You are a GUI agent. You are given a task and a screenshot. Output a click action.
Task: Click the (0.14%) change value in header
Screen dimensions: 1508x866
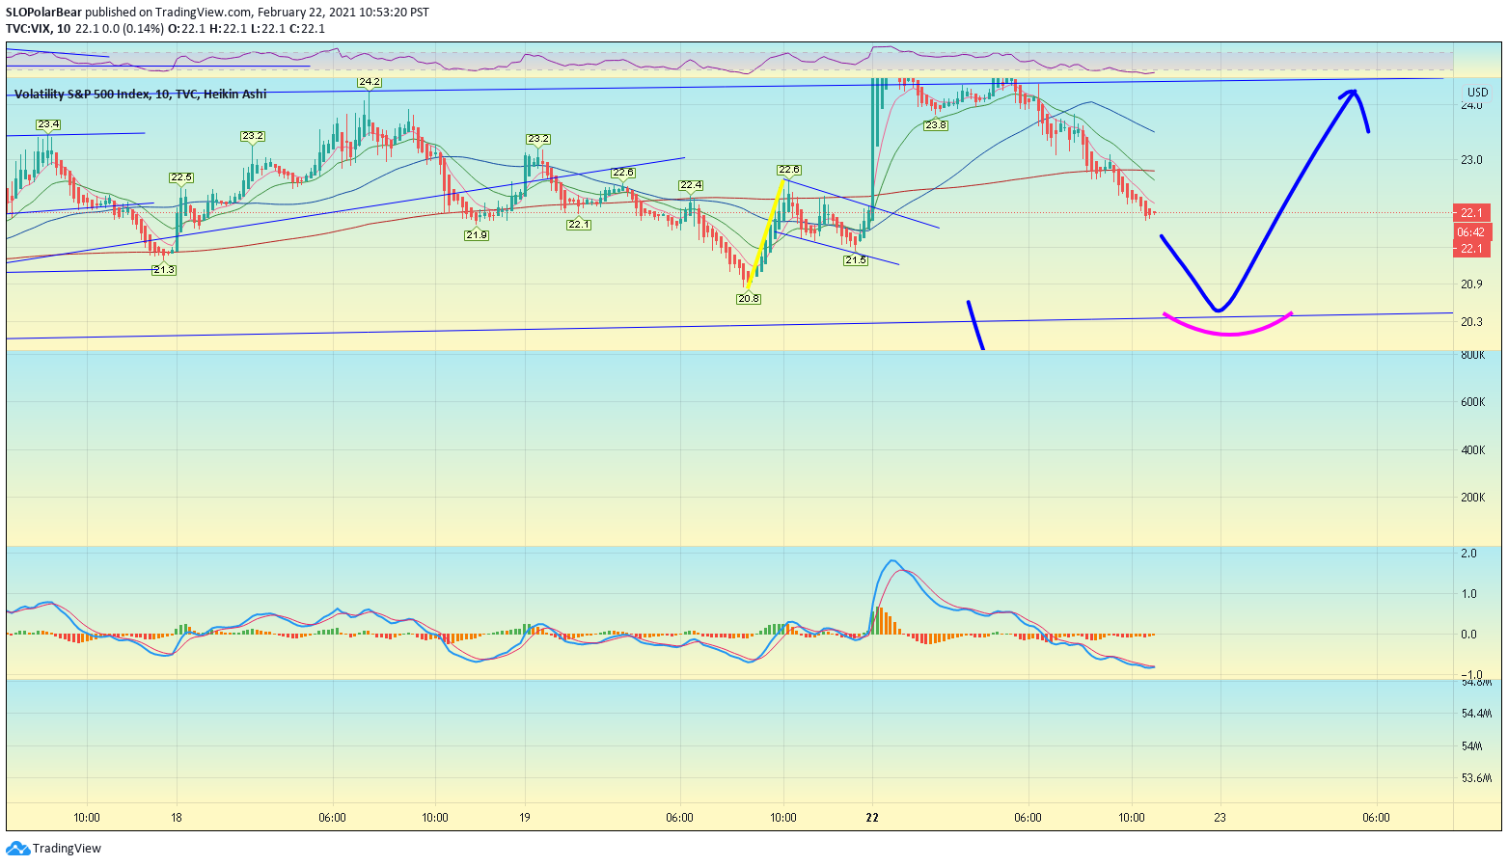[x=143, y=28]
